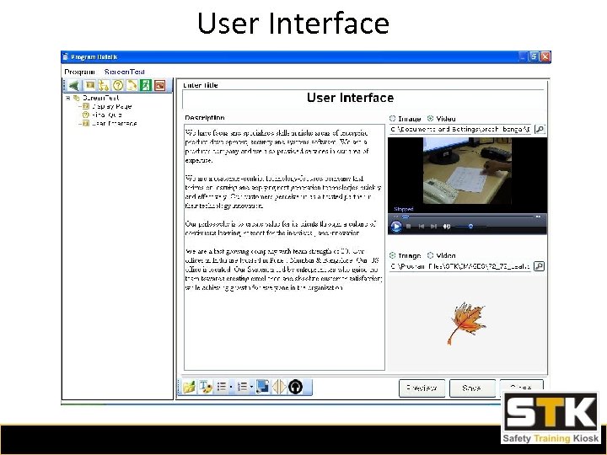607x455 pixels.
Task: Click the media player seek bar
Action: tap(466, 217)
